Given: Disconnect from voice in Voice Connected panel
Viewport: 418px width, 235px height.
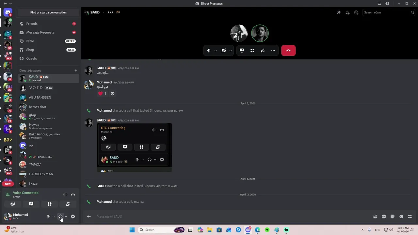Looking at the screenshot, I should 73,195.
